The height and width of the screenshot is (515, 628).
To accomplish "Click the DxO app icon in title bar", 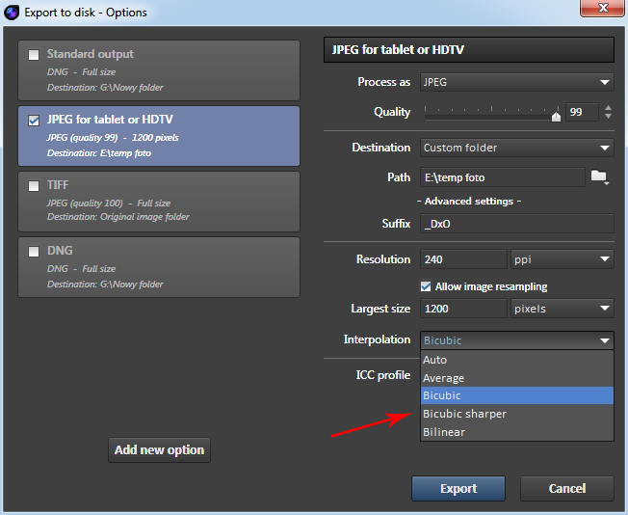I will [13, 10].
